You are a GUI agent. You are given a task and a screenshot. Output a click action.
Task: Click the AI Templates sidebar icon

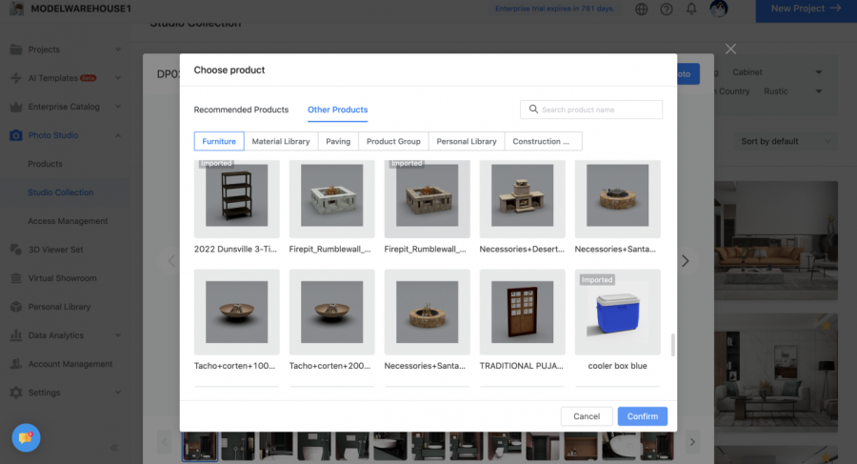coord(16,78)
